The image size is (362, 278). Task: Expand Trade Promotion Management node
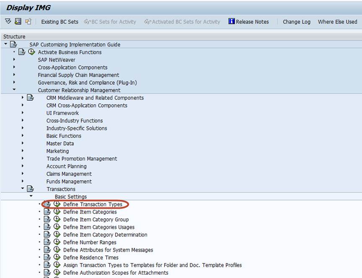(x=22, y=158)
